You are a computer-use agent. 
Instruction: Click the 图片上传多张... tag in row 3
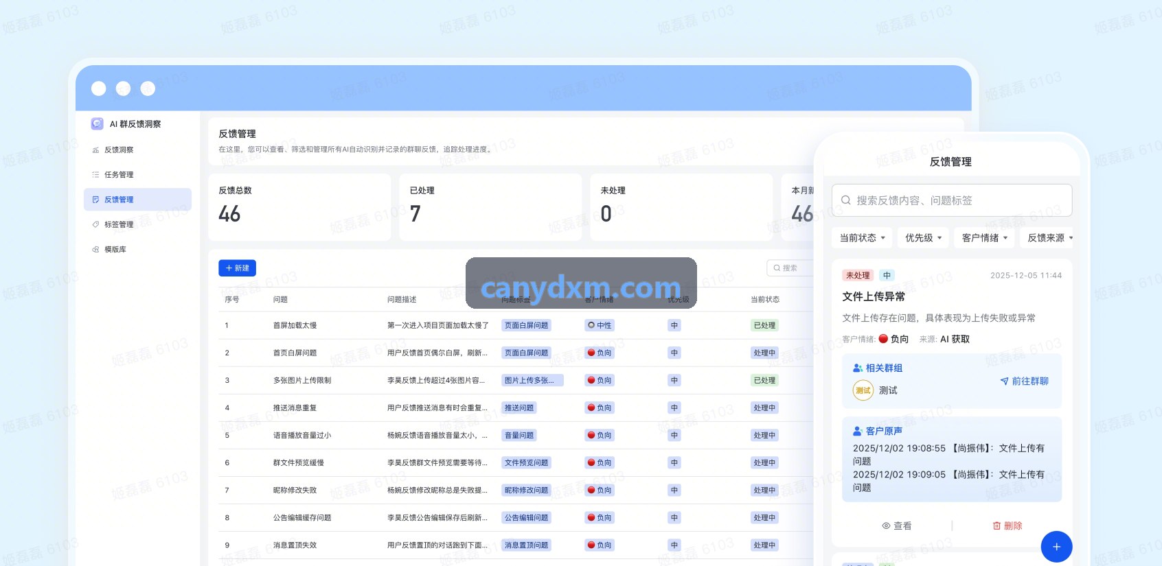pyautogui.click(x=532, y=381)
